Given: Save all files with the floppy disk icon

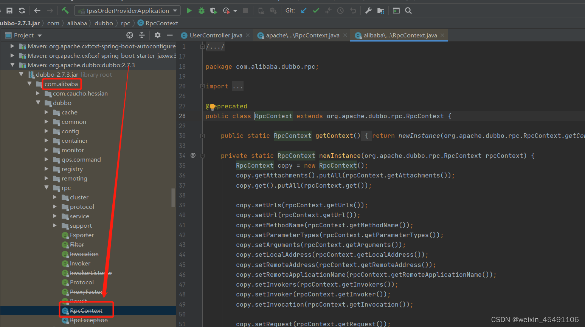Looking at the screenshot, I should point(9,11).
